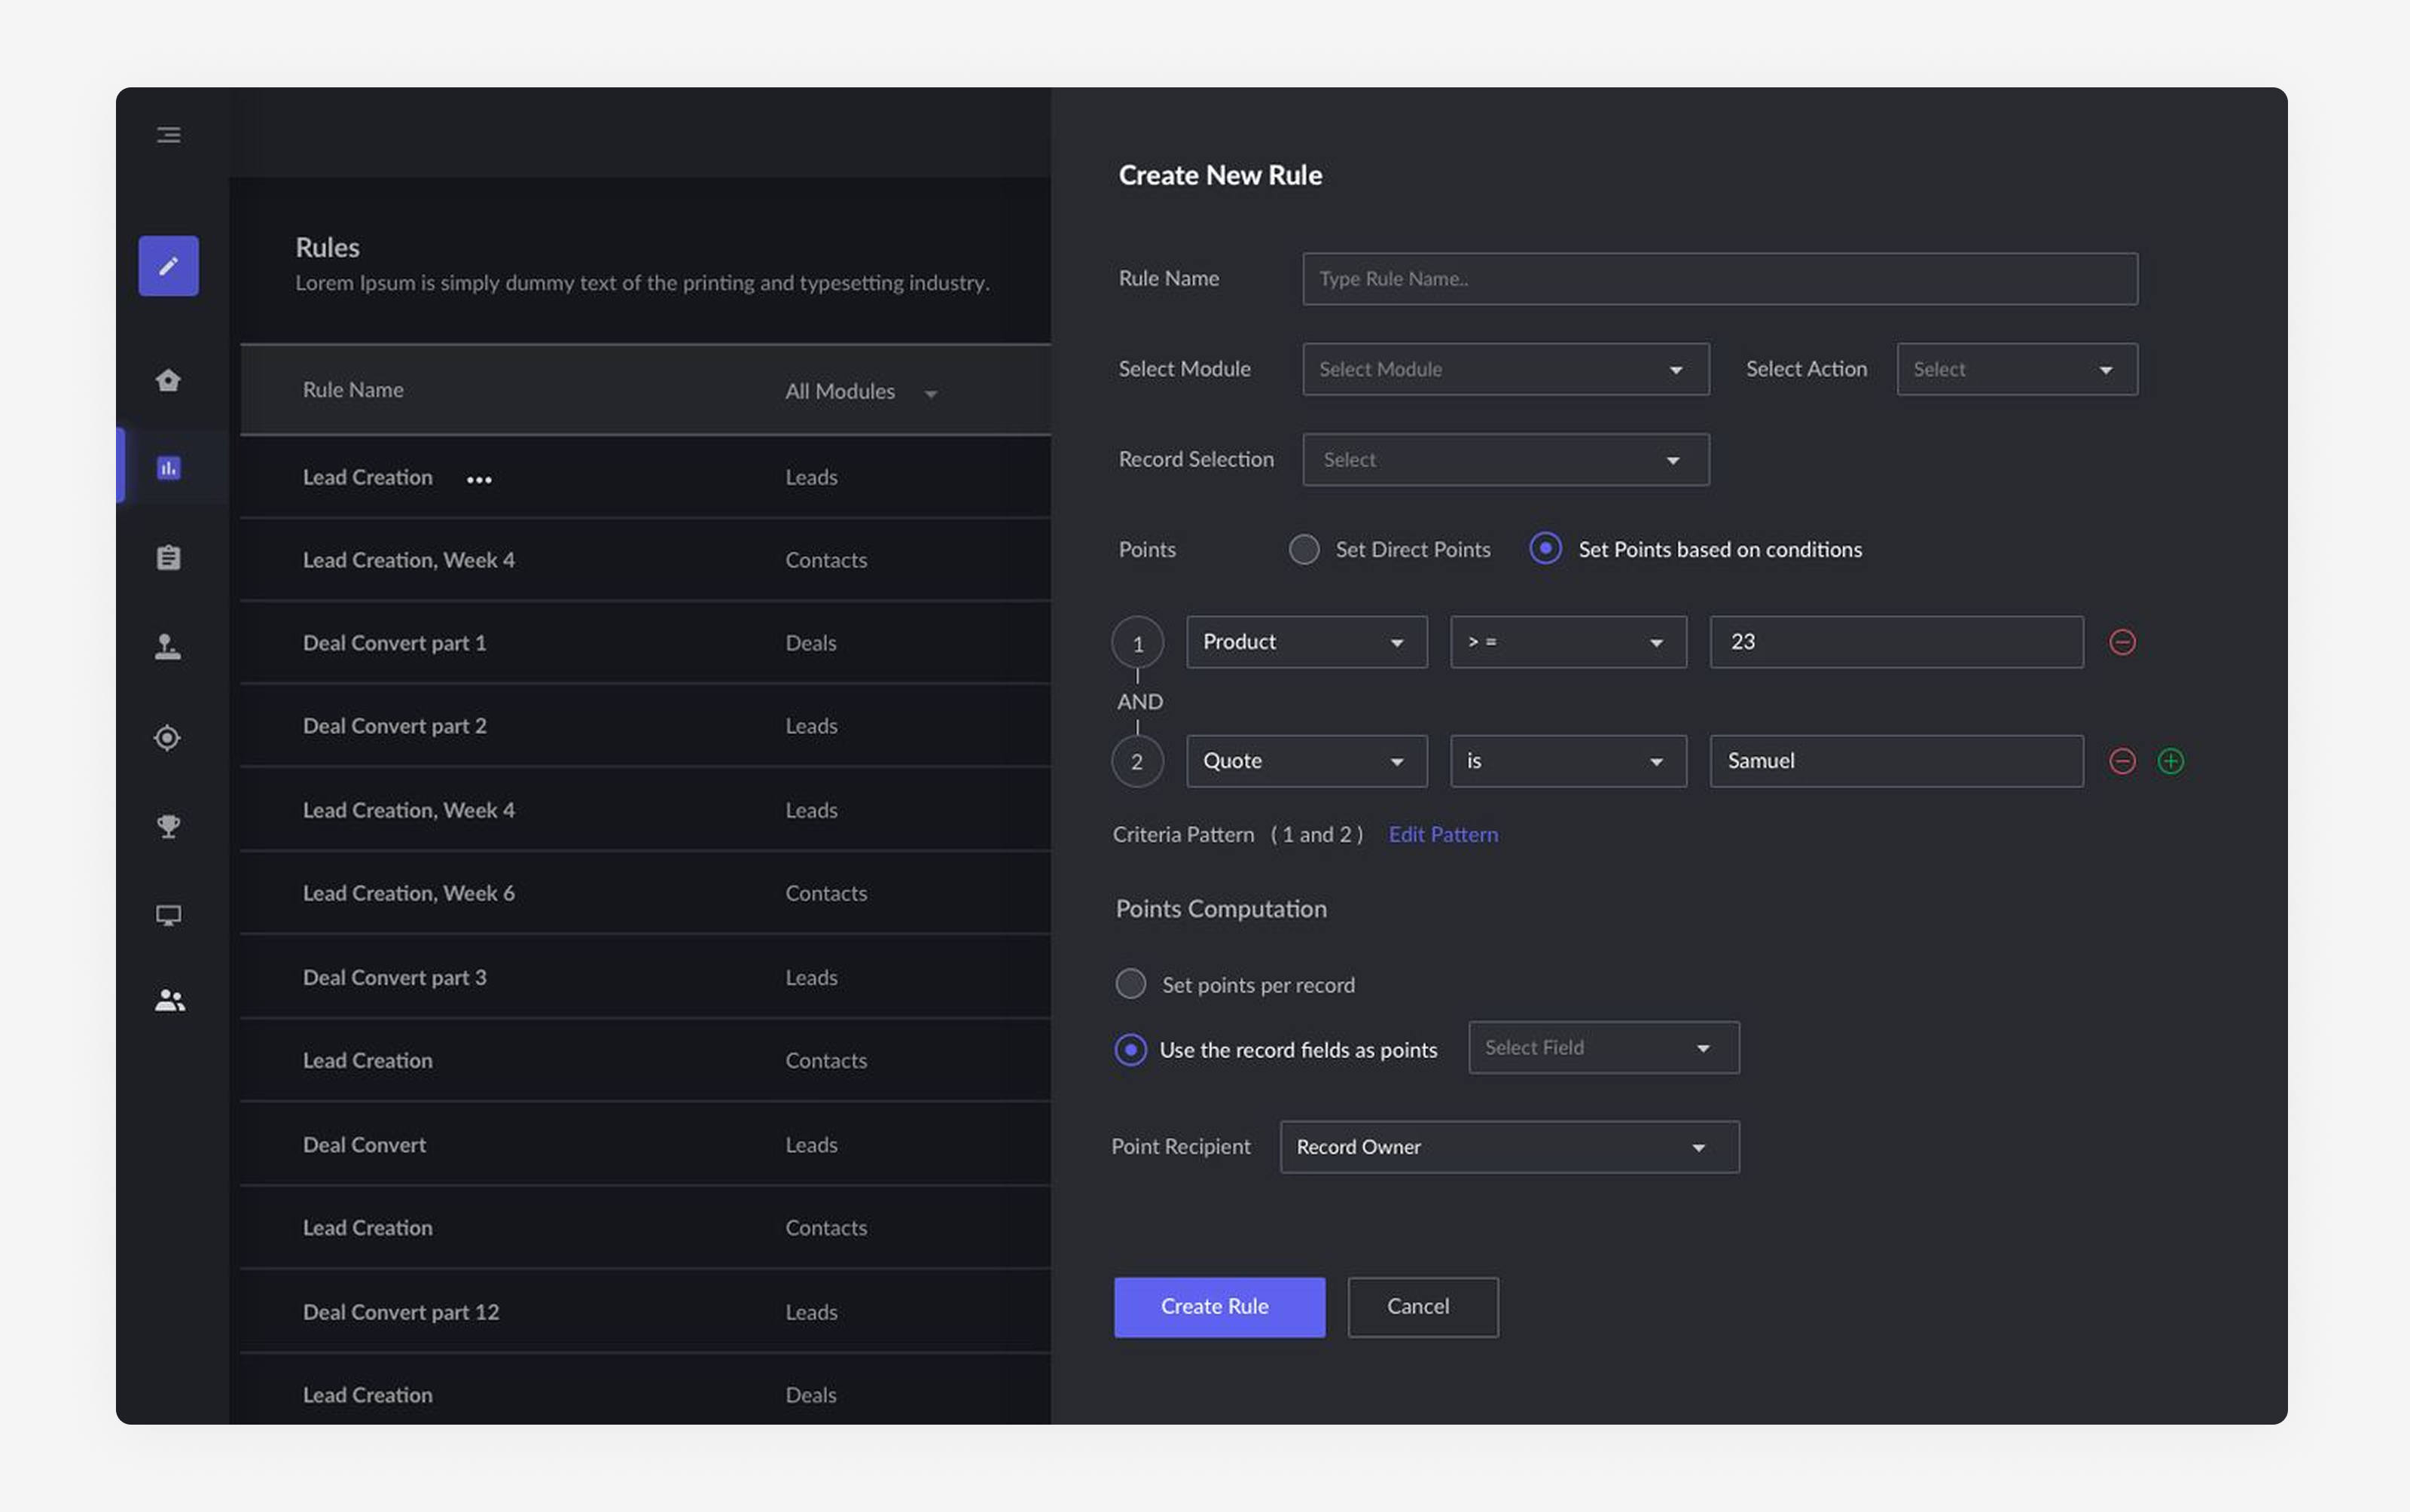Image resolution: width=2410 pixels, height=1512 pixels.
Task: Click the Rule Name input field
Action: (x=1719, y=279)
